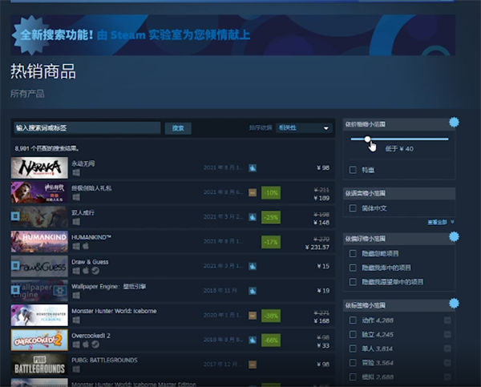
Task: Open the 永劫无间 game title
Action: pos(83,163)
